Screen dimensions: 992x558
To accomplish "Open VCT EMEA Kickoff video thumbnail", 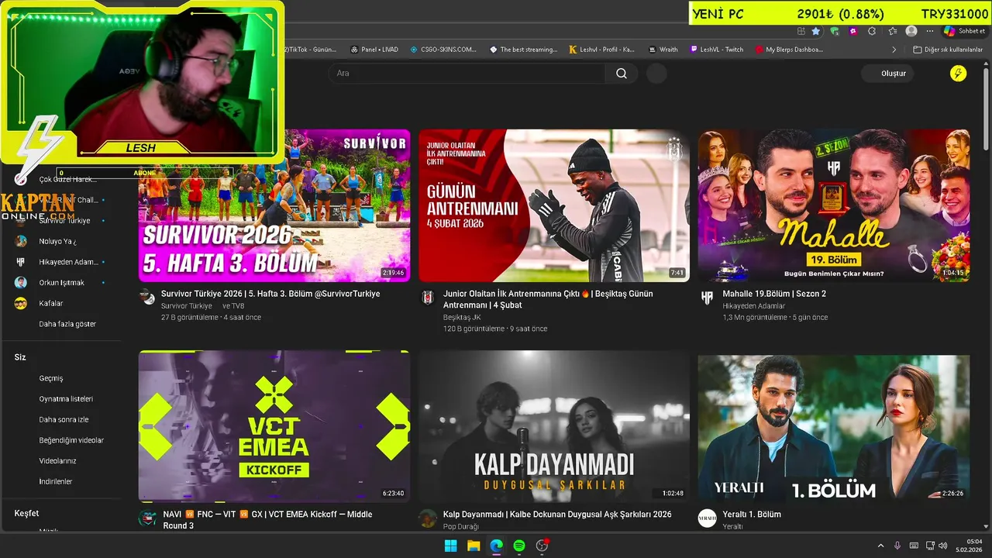I will click(x=274, y=426).
